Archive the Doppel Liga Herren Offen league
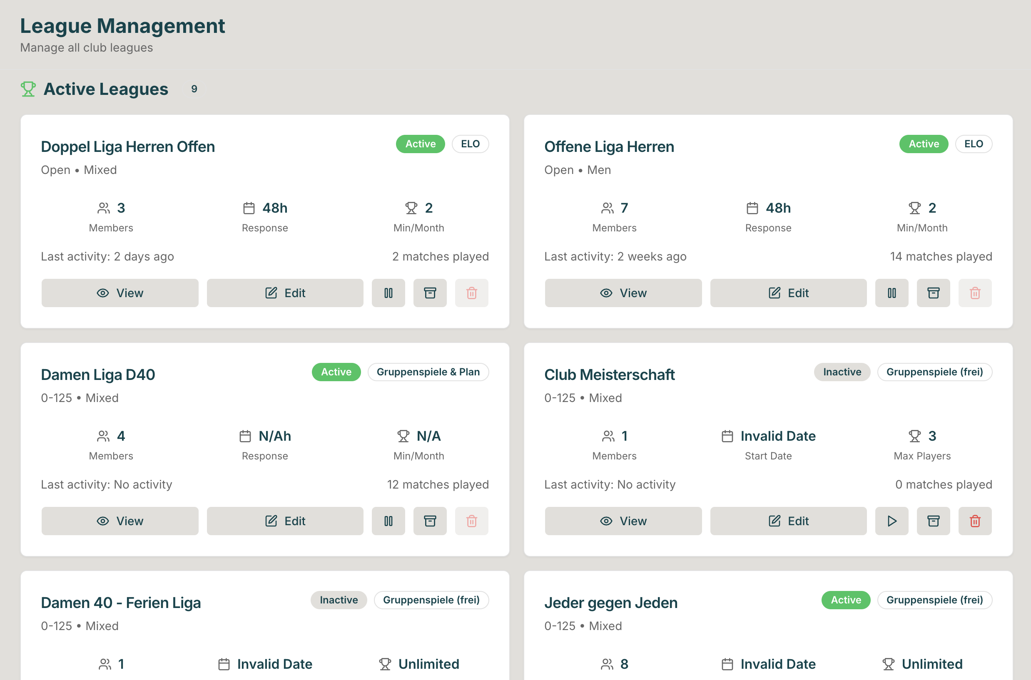The height and width of the screenshot is (680, 1031). (x=430, y=293)
